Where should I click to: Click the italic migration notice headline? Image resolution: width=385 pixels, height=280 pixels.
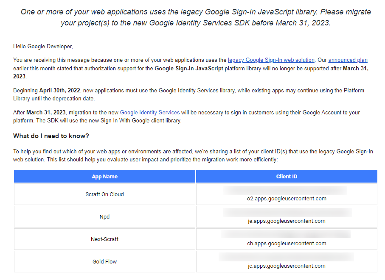coord(195,17)
